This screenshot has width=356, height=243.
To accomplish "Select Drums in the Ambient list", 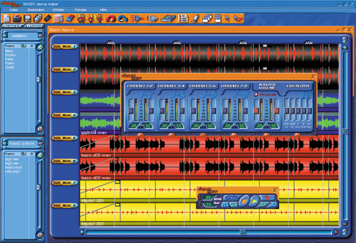I will coord(10,55).
